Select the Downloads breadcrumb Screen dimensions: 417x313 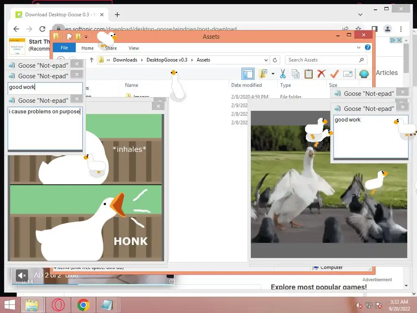125,60
